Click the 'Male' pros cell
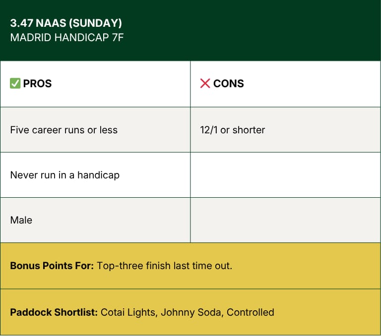 coord(95,220)
